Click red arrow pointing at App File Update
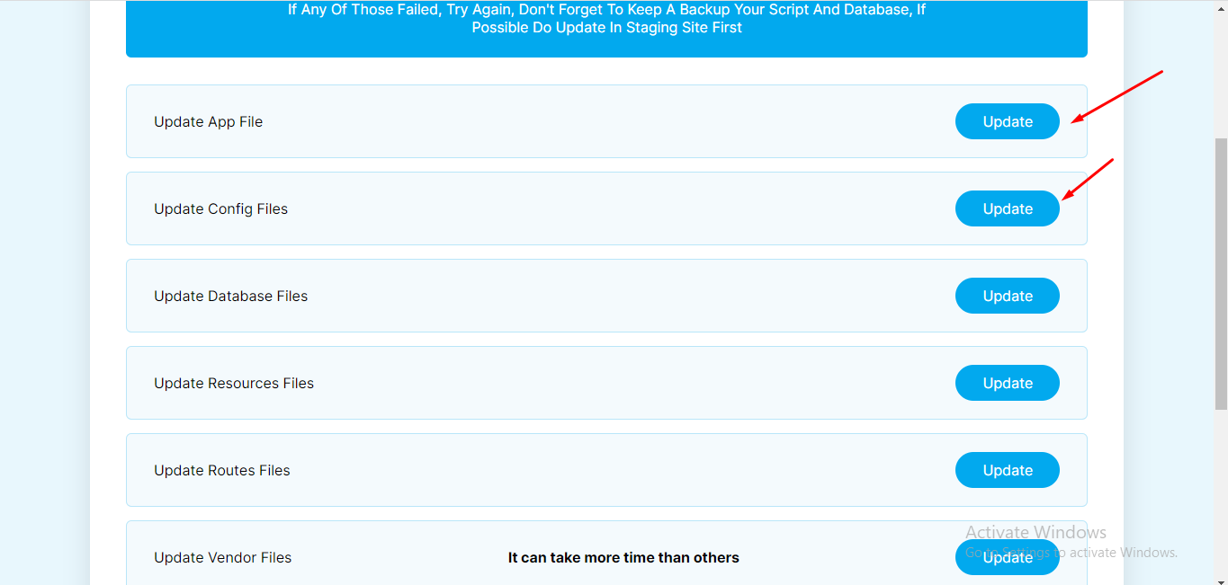Viewport: 1228px width, 585px height. point(1118,95)
